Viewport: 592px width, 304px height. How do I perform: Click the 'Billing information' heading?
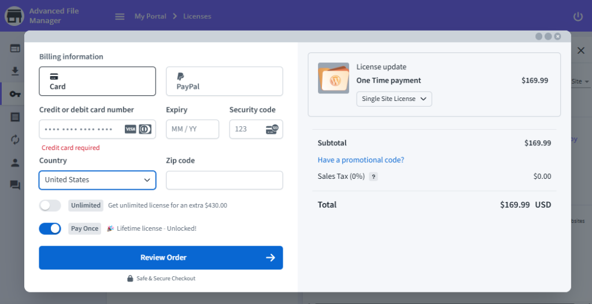click(x=71, y=57)
